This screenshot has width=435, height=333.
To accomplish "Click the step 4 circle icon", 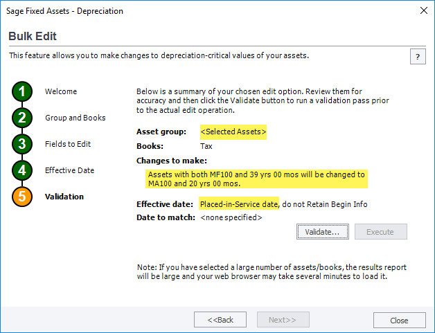I will 22,170.
